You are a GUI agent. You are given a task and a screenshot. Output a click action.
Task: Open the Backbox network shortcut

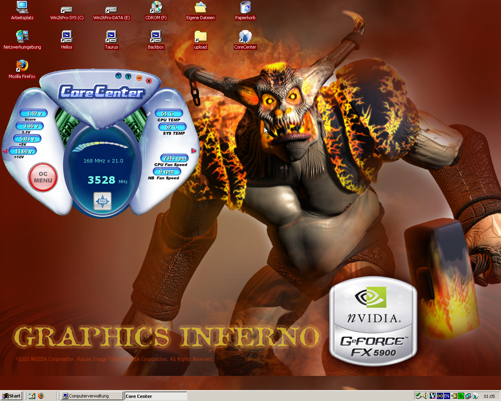156,40
